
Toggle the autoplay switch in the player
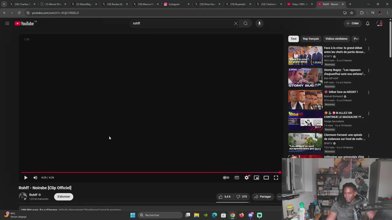click(226, 178)
